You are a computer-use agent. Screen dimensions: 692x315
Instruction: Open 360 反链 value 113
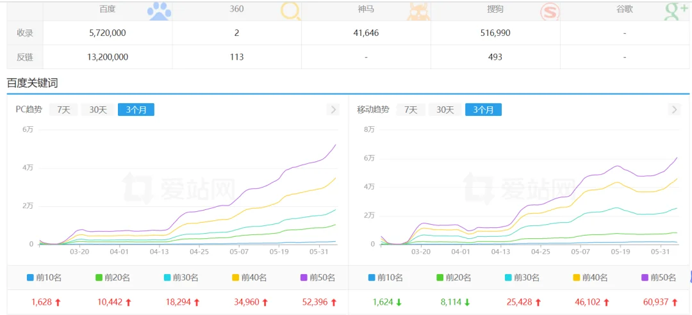pyautogui.click(x=237, y=57)
